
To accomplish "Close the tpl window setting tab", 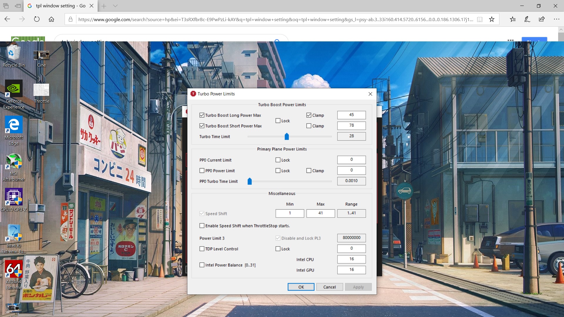I will tap(92, 6).
